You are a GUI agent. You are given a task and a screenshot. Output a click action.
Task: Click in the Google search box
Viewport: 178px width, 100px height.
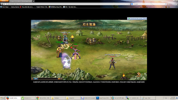149,4
